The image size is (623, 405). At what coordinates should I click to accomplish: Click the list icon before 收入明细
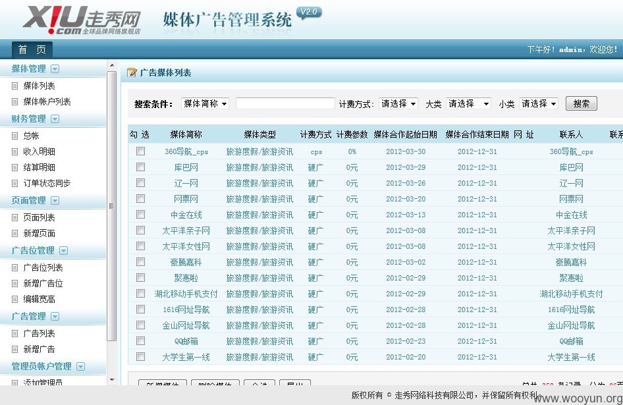[x=14, y=152]
